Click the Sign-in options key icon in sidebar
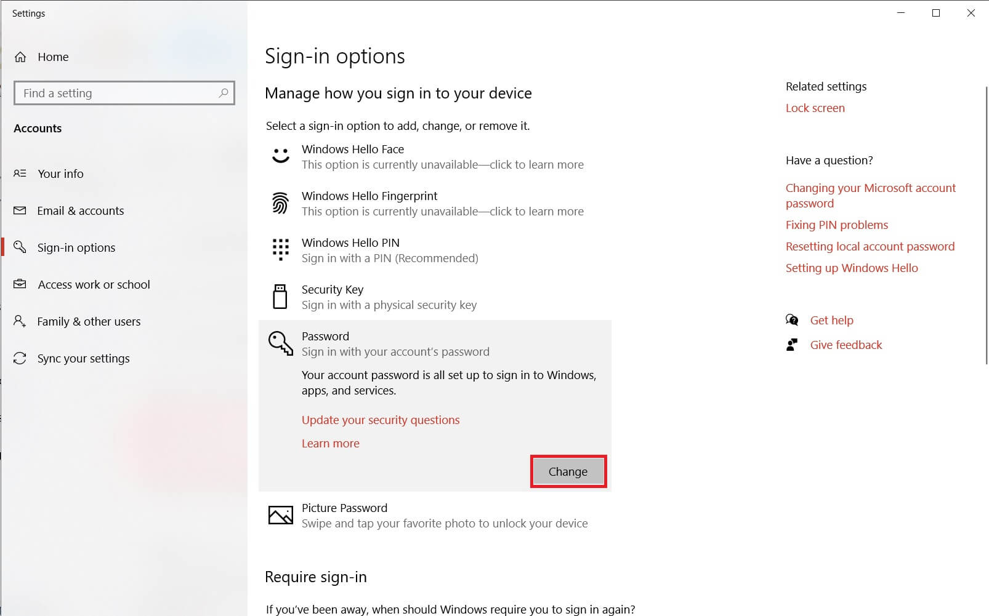 coord(20,247)
